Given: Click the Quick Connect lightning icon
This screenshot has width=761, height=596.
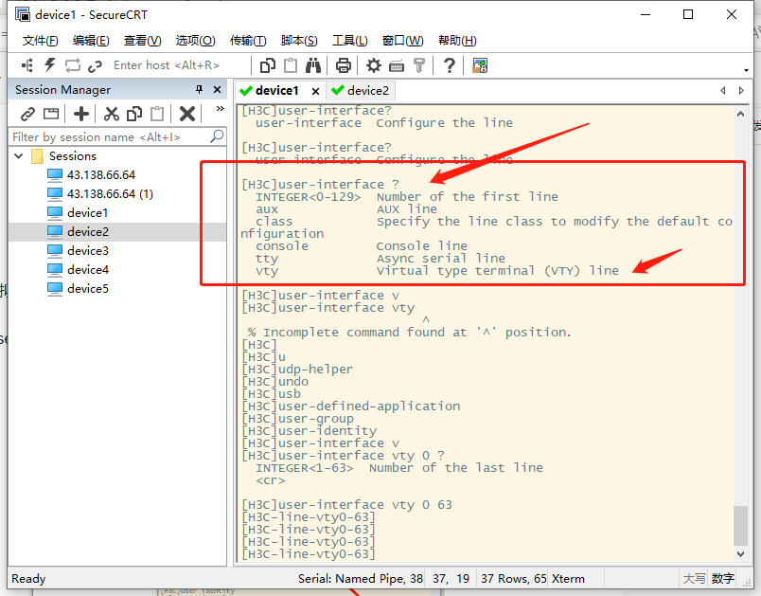Looking at the screenshot, I should pos(50,65).
